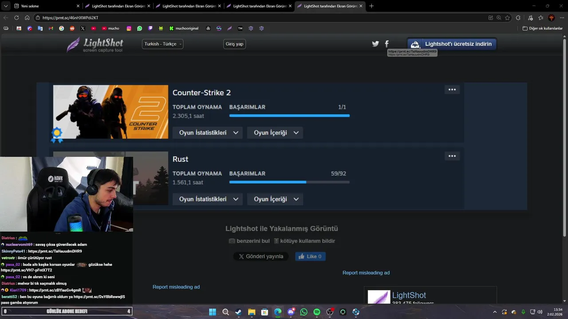Click the 2.305,1 saat playtime text

click(188, 116)
